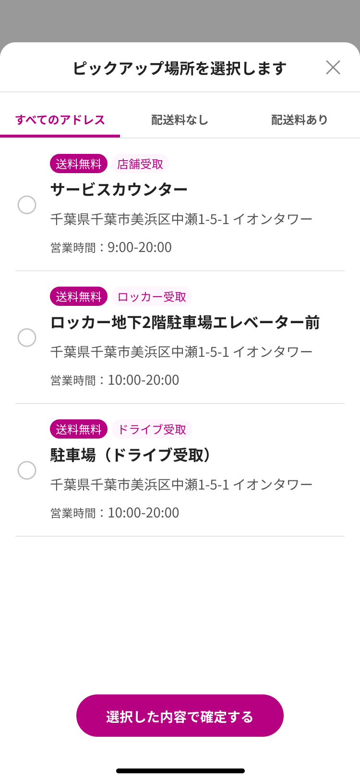
Task: Tap the 営業時間：9:00-20:00 text
Action: point(111,248)
